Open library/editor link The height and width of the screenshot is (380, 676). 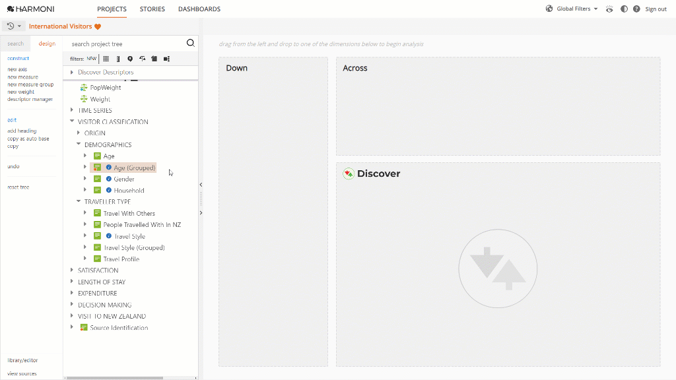[x=22, y=360]
